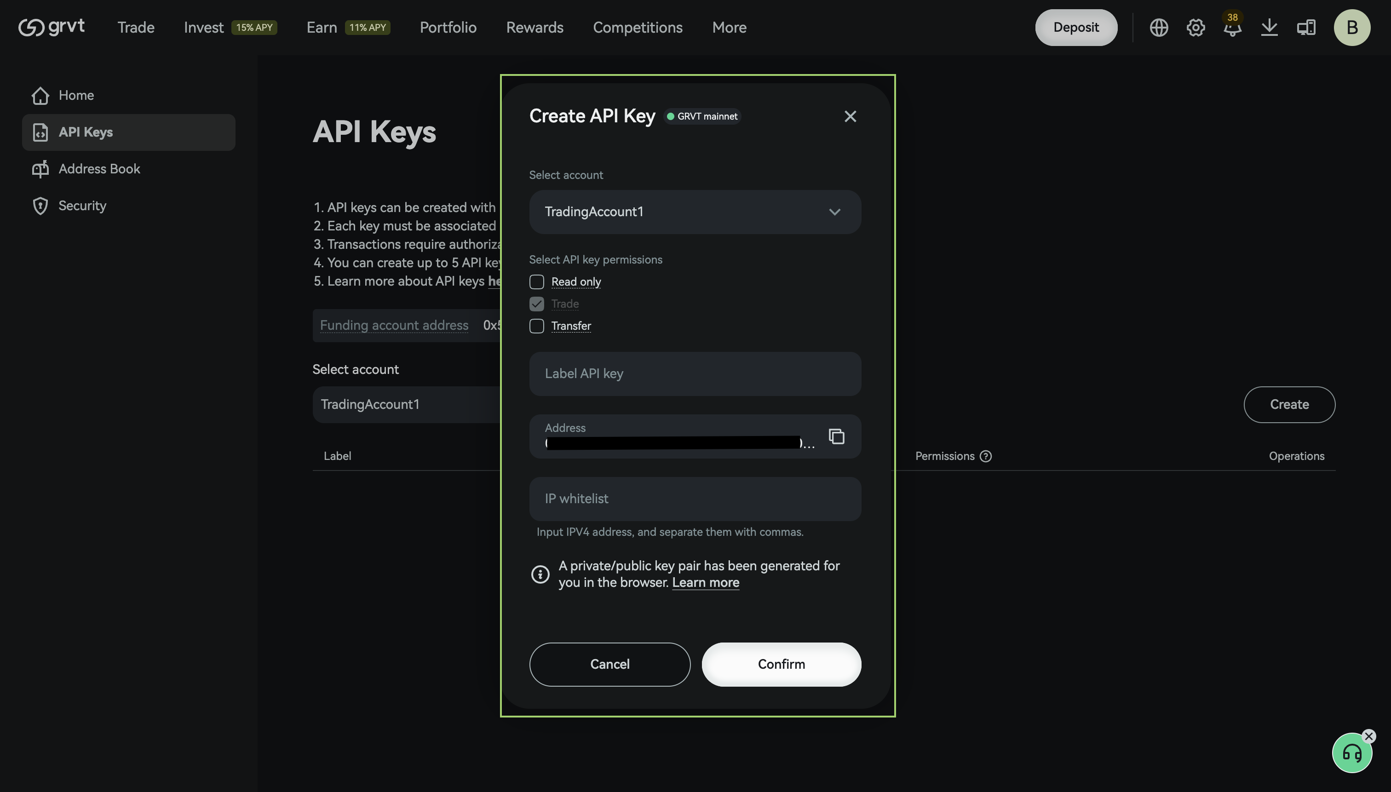
Task: Click the 15% APY badge
Action: click(x=254, y=27)
